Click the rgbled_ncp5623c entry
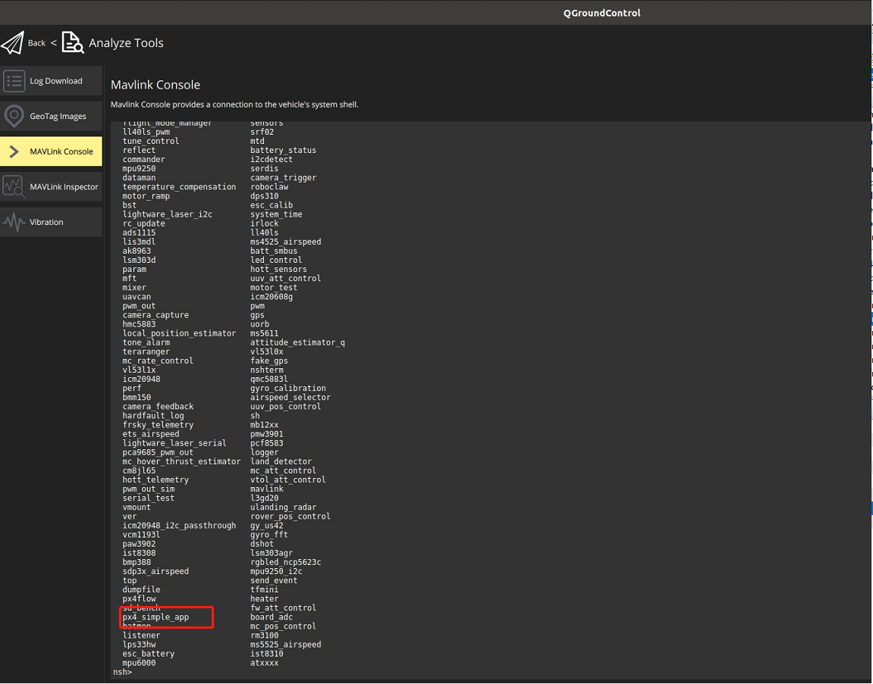The width and height of the screenshot is (873, 684). point(286,562)
